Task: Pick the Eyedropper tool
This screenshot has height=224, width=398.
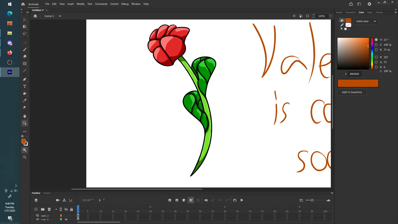Action: [25, 100]
